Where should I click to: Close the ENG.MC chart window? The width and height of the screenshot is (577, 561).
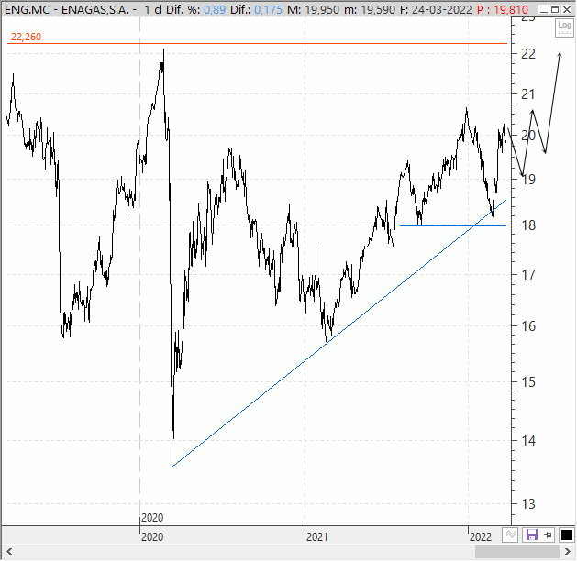click(567, 9)
